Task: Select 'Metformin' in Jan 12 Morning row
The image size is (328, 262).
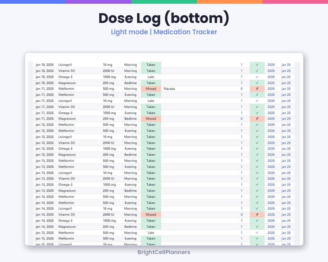Action: coord(66,125)
